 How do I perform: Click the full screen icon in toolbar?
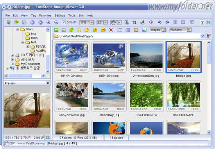tap(208, 22)
